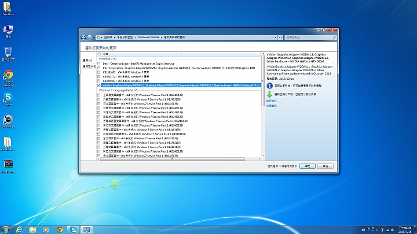
Task: Open Google Chrome from the taskbar
Action: [x=60, y=229]
